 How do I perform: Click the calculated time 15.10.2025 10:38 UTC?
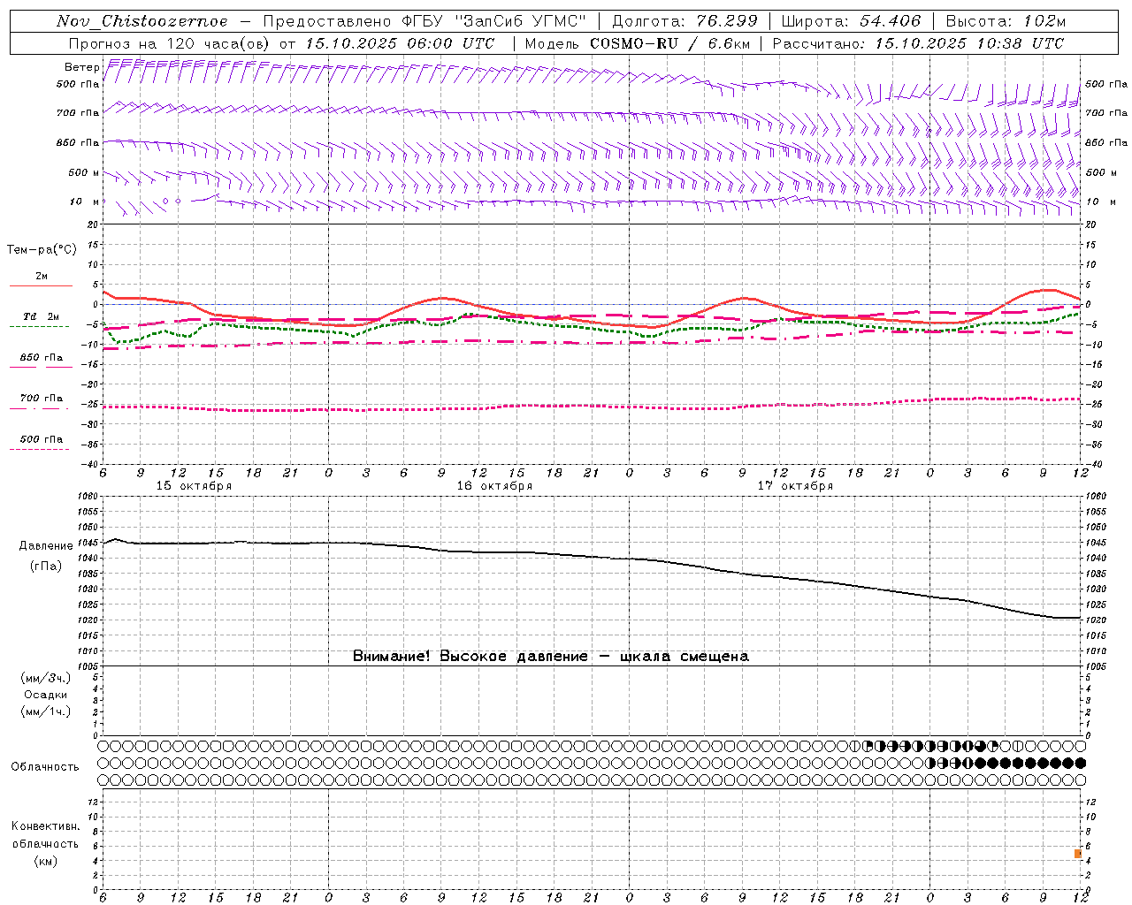[x=969, y=43]
